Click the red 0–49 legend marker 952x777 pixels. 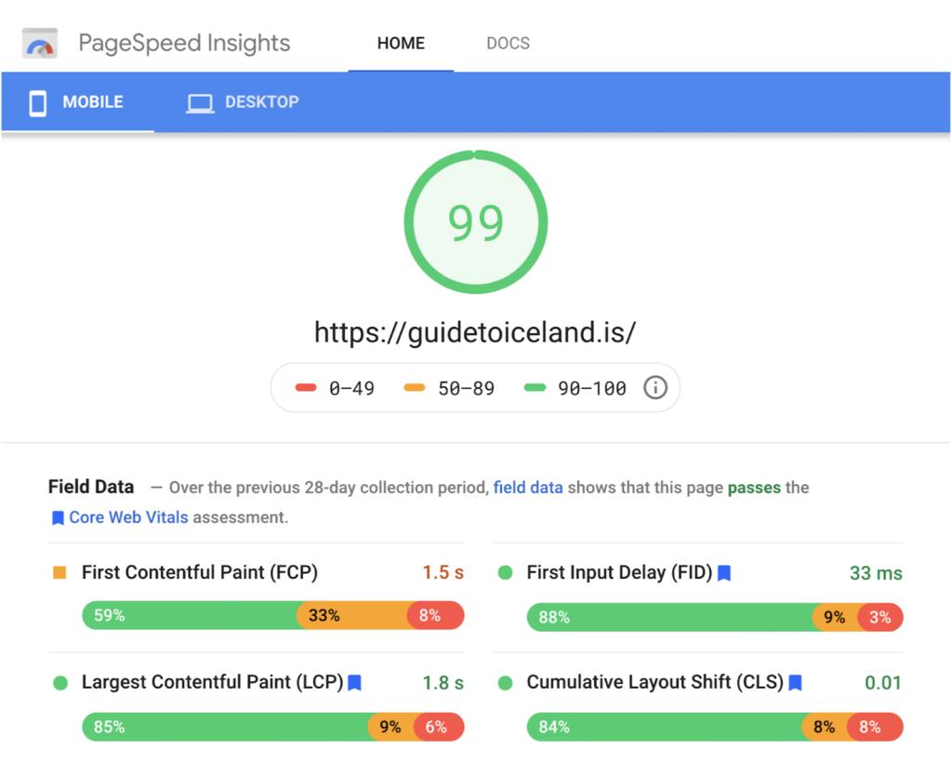pyautogui.click(x=305, y=388)
